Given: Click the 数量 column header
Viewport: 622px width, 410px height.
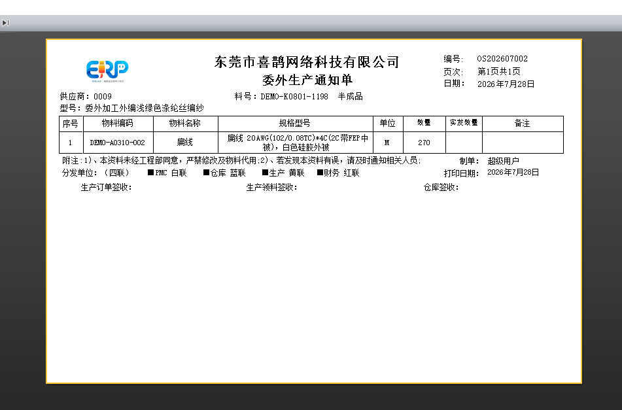Looking at the screenshot, I should point(424,124).
